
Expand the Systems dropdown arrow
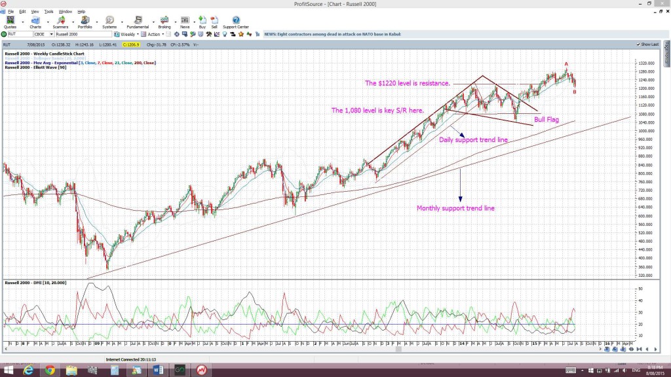point(122,22)
